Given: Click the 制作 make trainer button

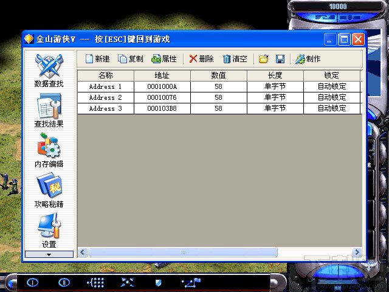Looking at the screenshot, I should [x=308, y=59].
